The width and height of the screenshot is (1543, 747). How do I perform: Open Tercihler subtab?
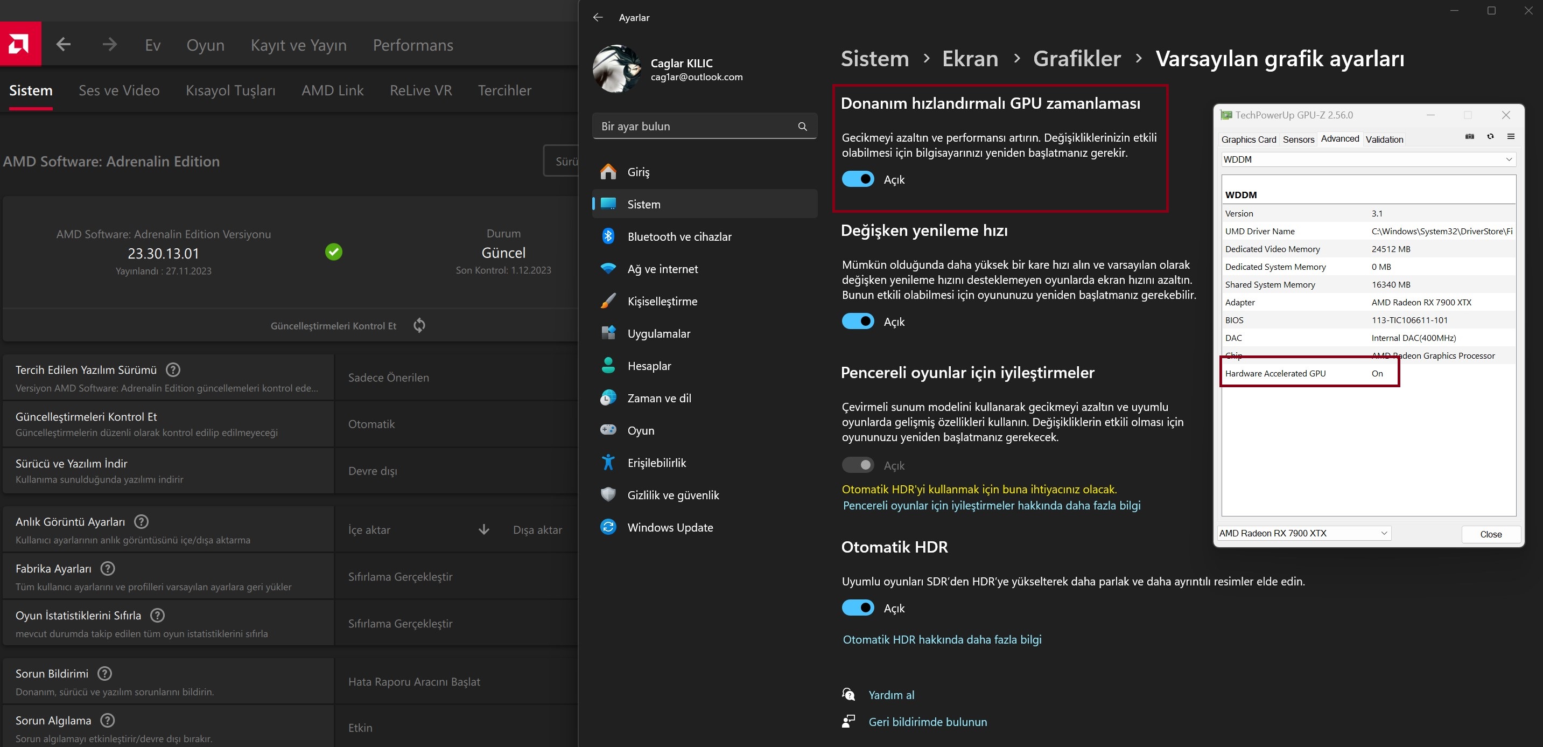click(504, 90)
